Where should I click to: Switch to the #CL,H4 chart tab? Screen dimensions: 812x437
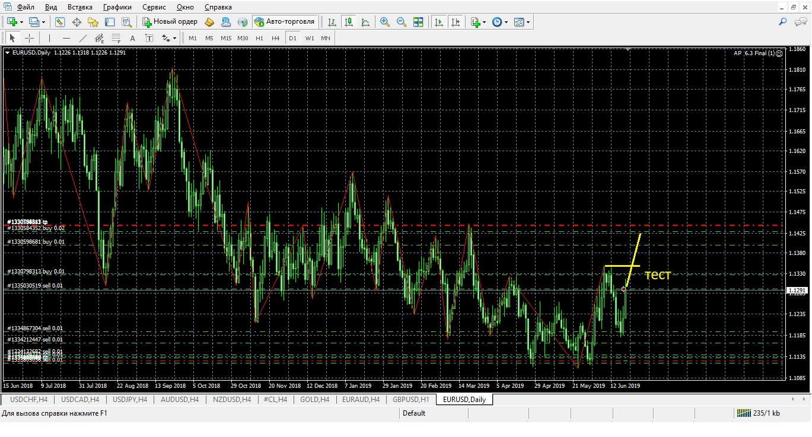[275, 400]
